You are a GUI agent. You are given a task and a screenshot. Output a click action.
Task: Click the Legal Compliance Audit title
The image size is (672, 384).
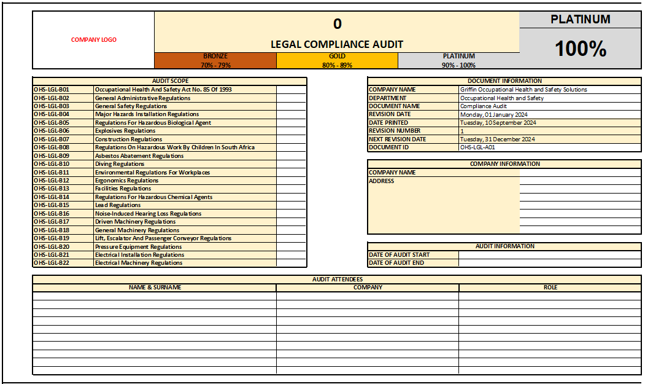coord(337,44)
